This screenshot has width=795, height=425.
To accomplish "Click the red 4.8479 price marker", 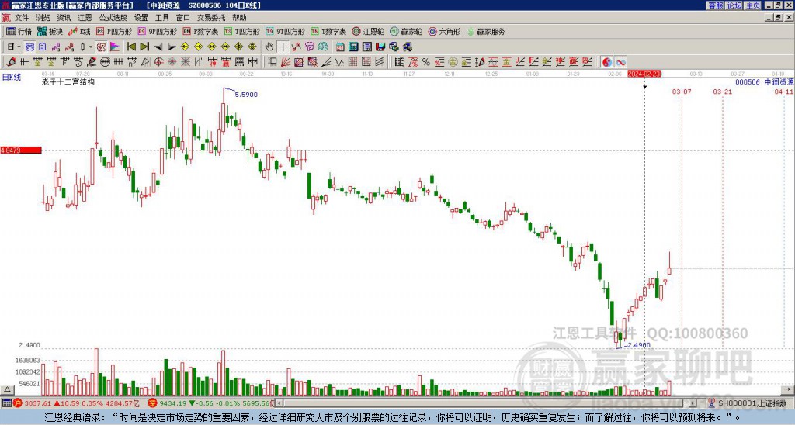I will click(21, 150).
